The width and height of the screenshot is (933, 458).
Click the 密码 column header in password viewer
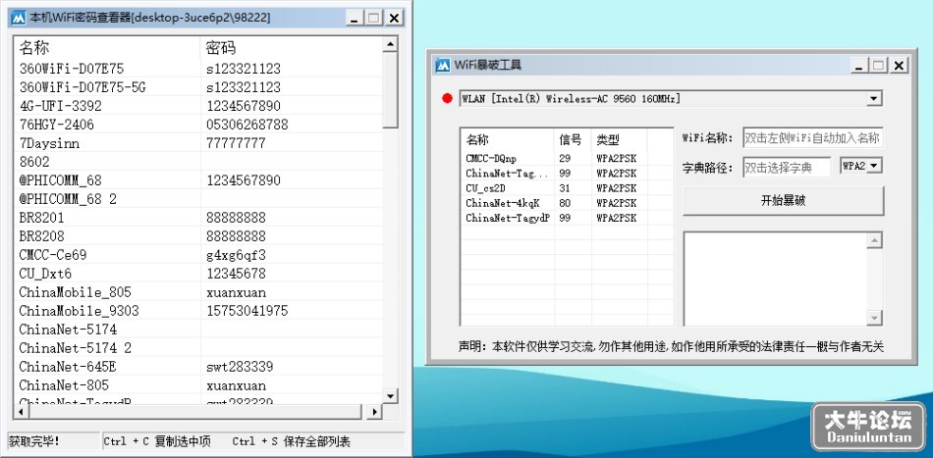point(292,47)
